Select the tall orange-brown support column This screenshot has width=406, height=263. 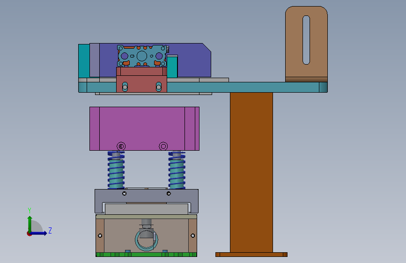click(x=251, y=172)
